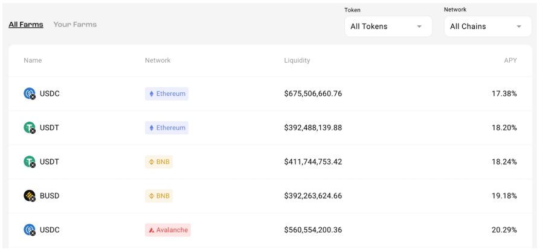
Task: Click the Avalanche network badge
Action: (168, 230)
